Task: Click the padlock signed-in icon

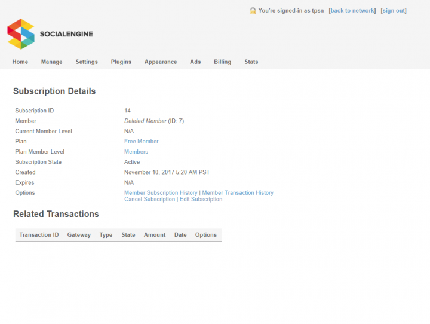Action: pyautogui.click(x=253, y=11)
